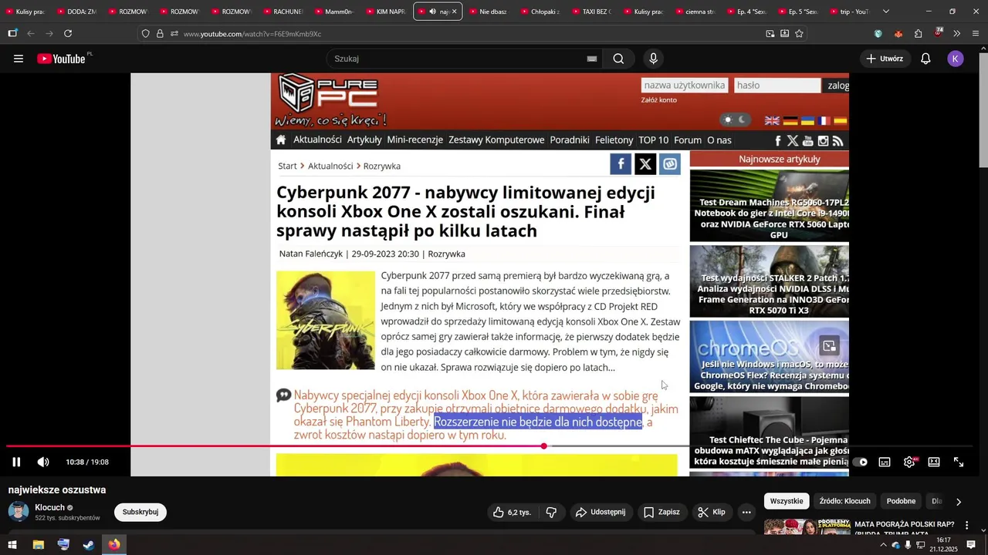
Task: Open the tracking protection shield icon
Action: [x=145, y=33]
